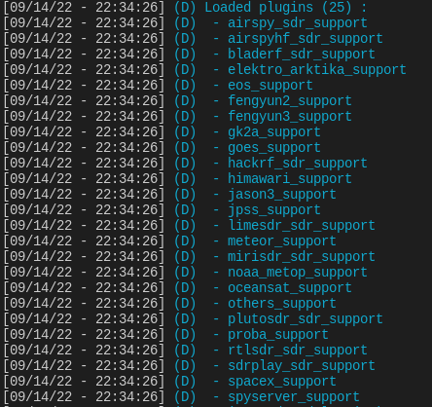The width and height of the screenshot is (432, 407).
Task: Click the spyserver_support plugin text
Action: (x=294, y=397)
